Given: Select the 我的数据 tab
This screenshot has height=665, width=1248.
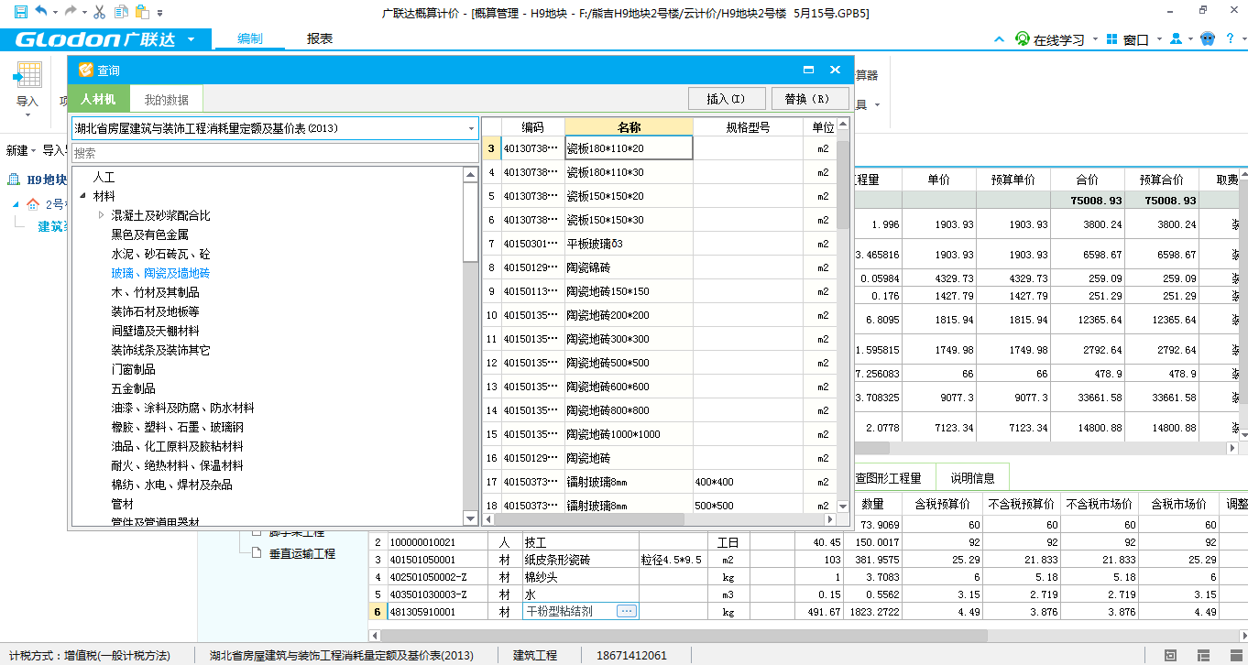Looking at the screenshot, I should [x=167, y=99].
